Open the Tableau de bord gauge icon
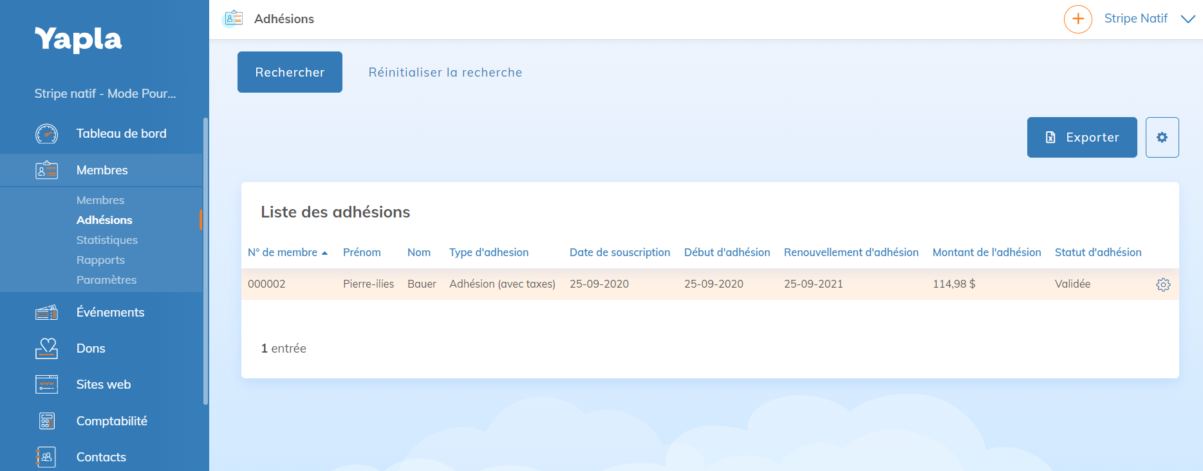 pos(46,134)
